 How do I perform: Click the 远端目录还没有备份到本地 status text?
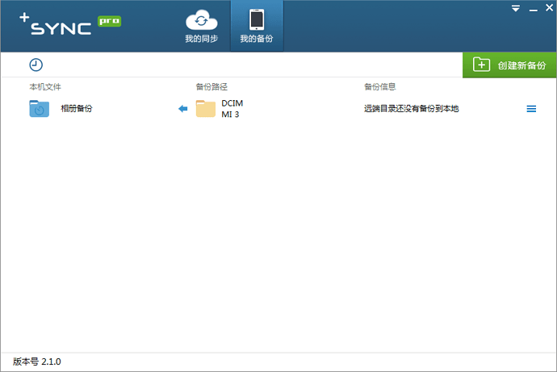411,109
